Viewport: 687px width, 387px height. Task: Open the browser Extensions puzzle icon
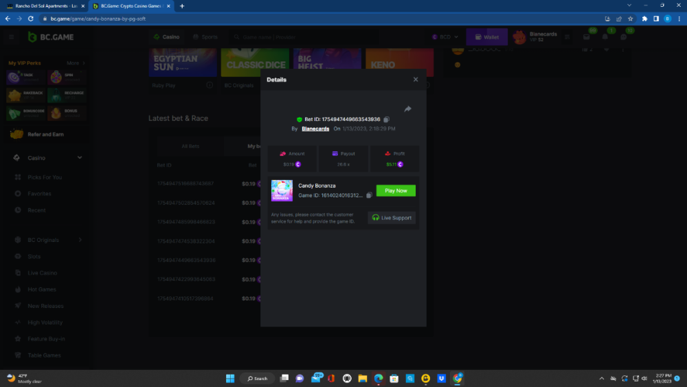pos(644,19)
